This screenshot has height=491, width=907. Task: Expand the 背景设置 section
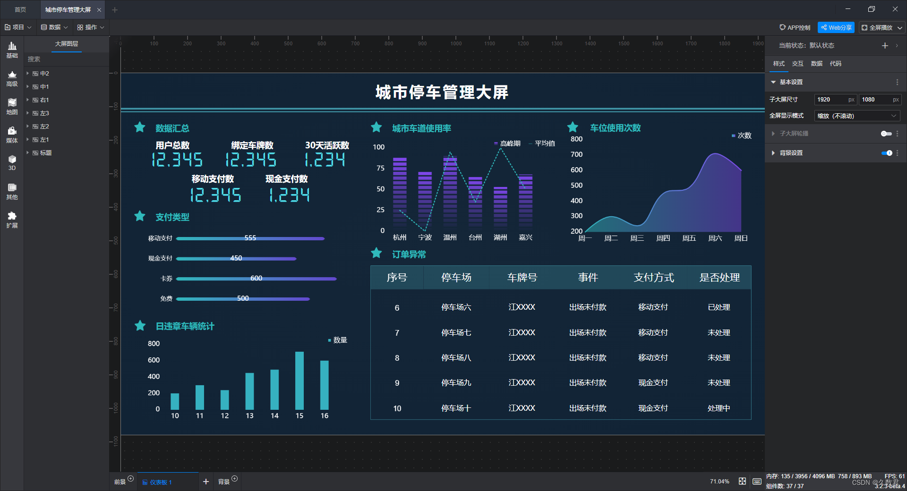(773, 153)
